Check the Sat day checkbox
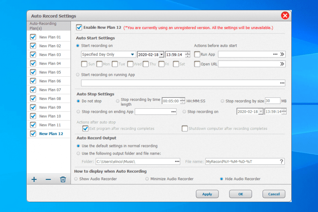318x212 pixels. pyautogui.click(x=176, y=64)
